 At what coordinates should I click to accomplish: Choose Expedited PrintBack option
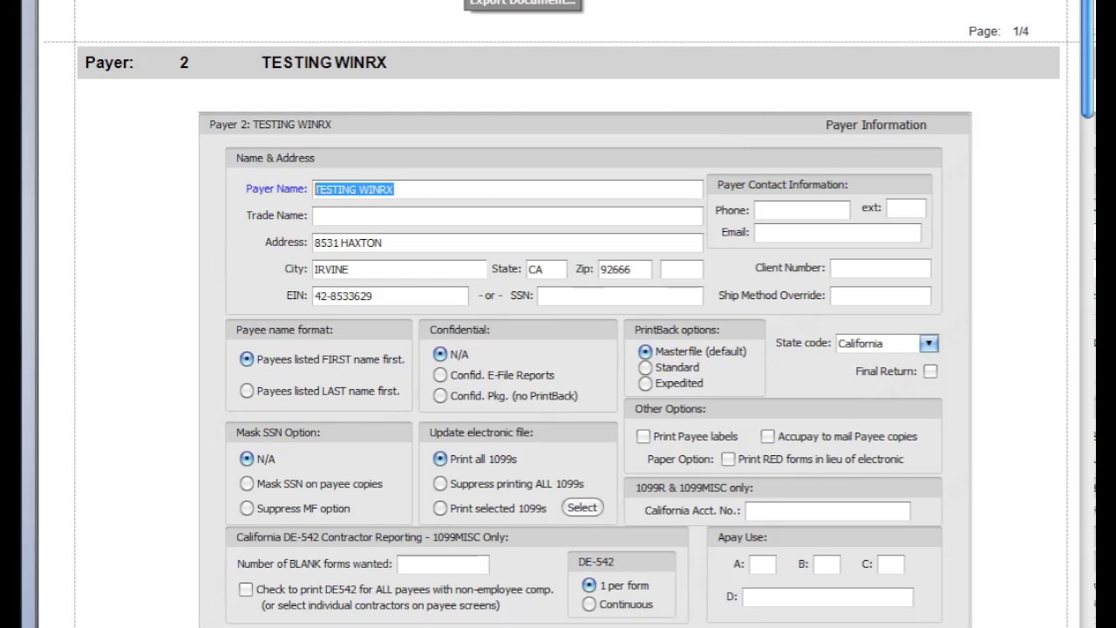tap(645, 383)
